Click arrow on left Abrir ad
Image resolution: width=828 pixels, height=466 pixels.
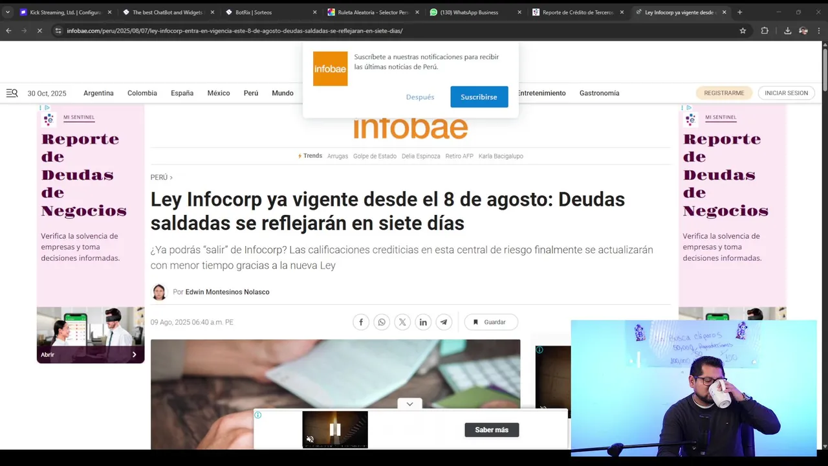click(x=135, y=355)
